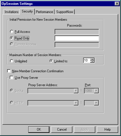The height and width of the screenshot is (136, 121).
Task: Decrease session member limit with down arrow
Action: pyautogui.click(x=92, y=61)
